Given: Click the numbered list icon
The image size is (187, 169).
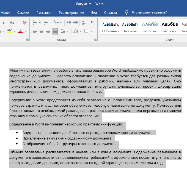Looking at the screenshot, I should pos(46,23).
